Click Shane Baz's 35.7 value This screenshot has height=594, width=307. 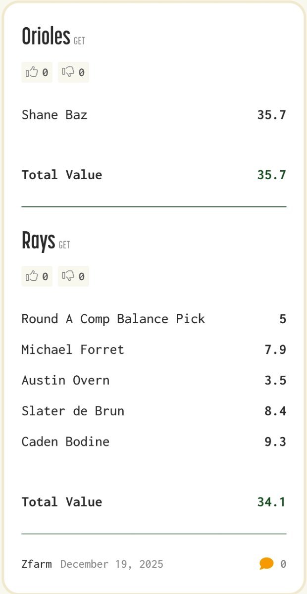[x=271, y=115]
